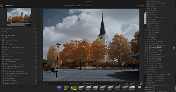
Task: Click the navigation preview thumbnail
Action: pos(19,17)
